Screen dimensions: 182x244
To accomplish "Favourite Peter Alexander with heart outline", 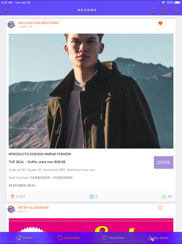I will [x=160, y=208].
